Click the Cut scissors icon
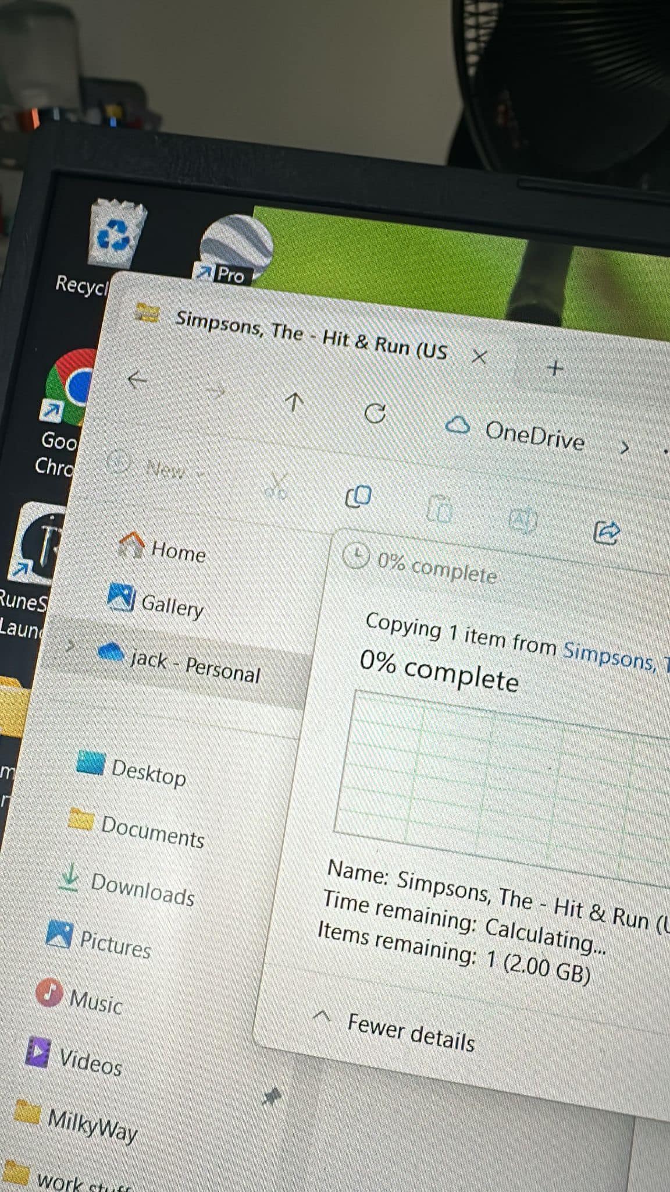The image size is (670, 1192). (277, 485)
